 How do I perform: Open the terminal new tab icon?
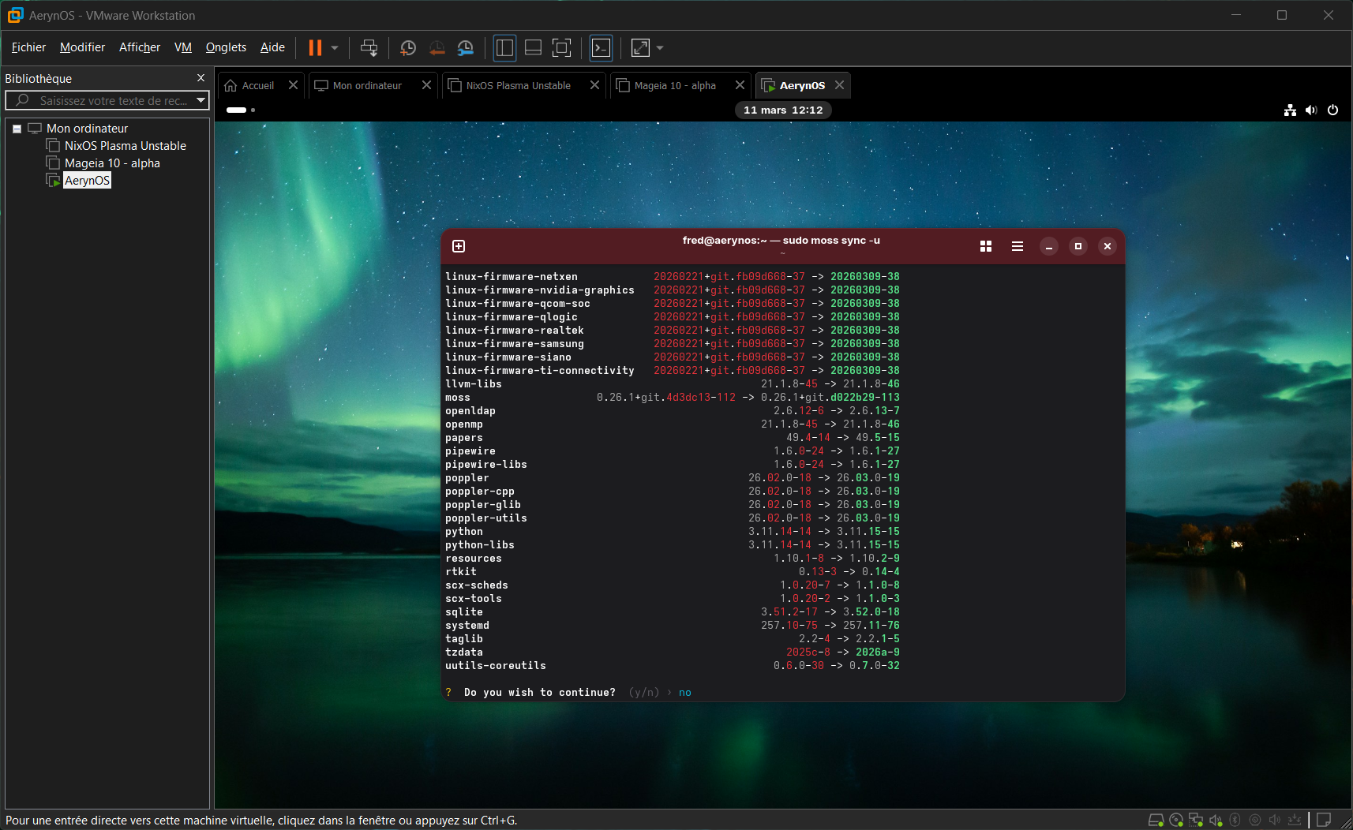click(459, 246)
